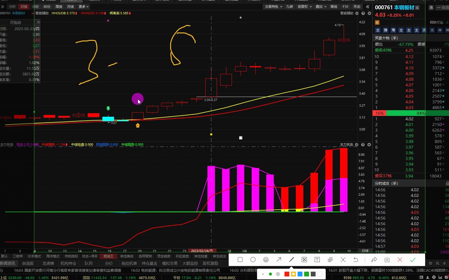Viewport: 449px width, 280px height.
Task: Select the rectangle annotation tool
Action: [x=240, y=260]
